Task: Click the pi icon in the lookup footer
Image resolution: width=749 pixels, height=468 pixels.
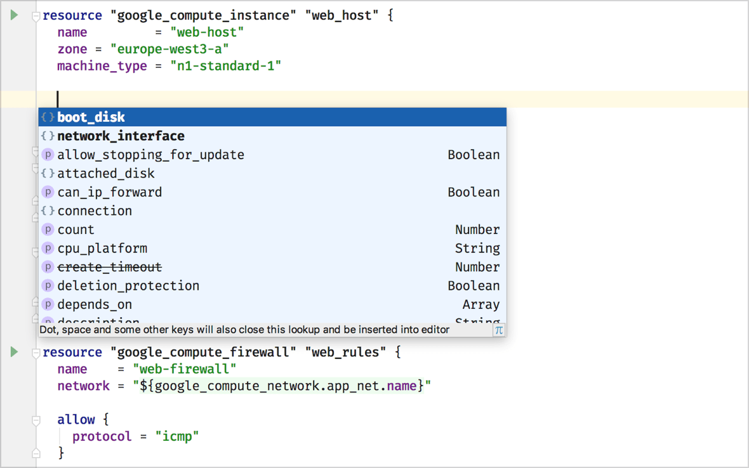Action: [x=498, y=330]
